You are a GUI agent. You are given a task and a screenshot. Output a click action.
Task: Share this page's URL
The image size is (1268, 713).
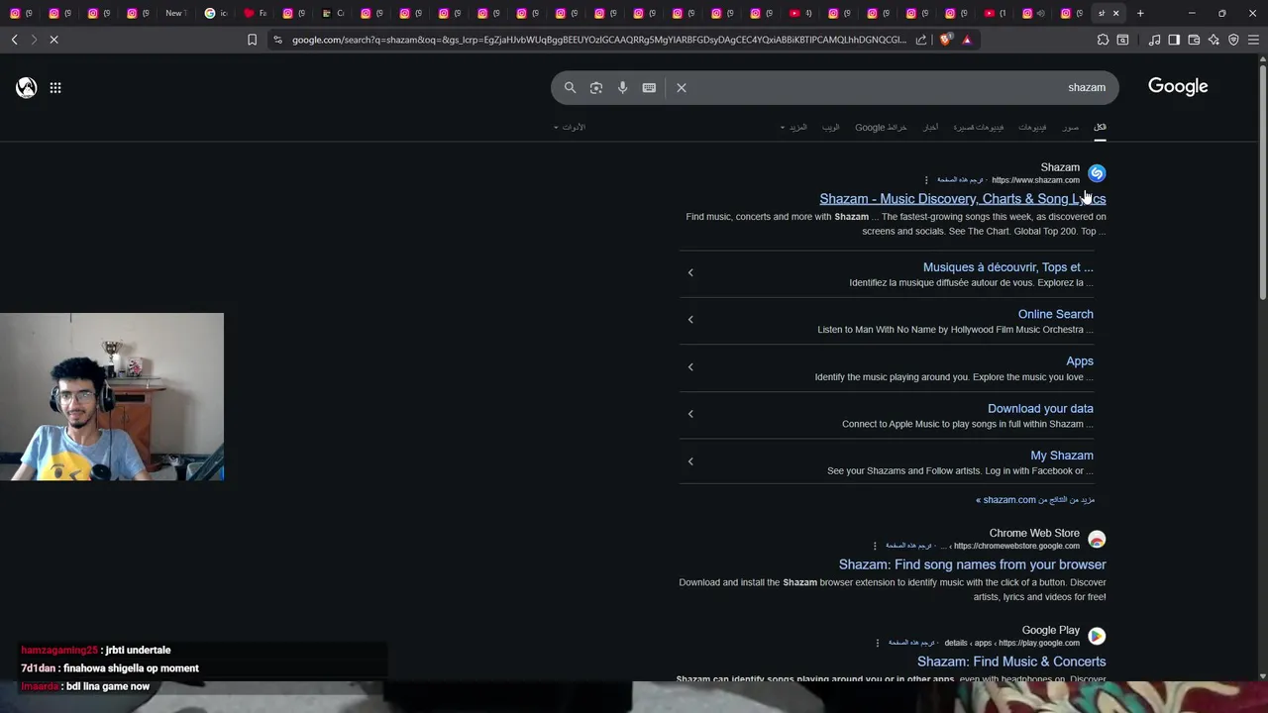[921, 40]
